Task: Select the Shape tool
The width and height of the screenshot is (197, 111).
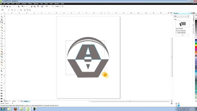Action: 2,17
